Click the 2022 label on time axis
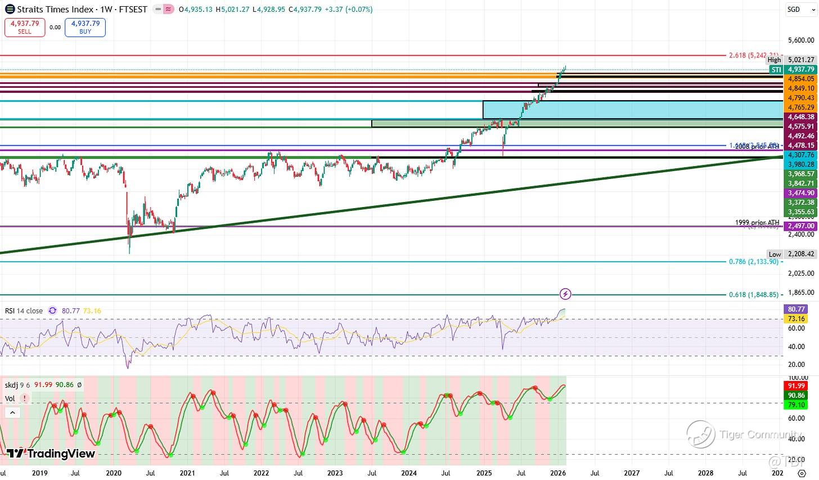 tap(261, 474)
